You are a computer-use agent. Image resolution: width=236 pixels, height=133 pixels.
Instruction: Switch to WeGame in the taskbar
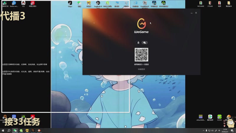[x=33, y=130]
